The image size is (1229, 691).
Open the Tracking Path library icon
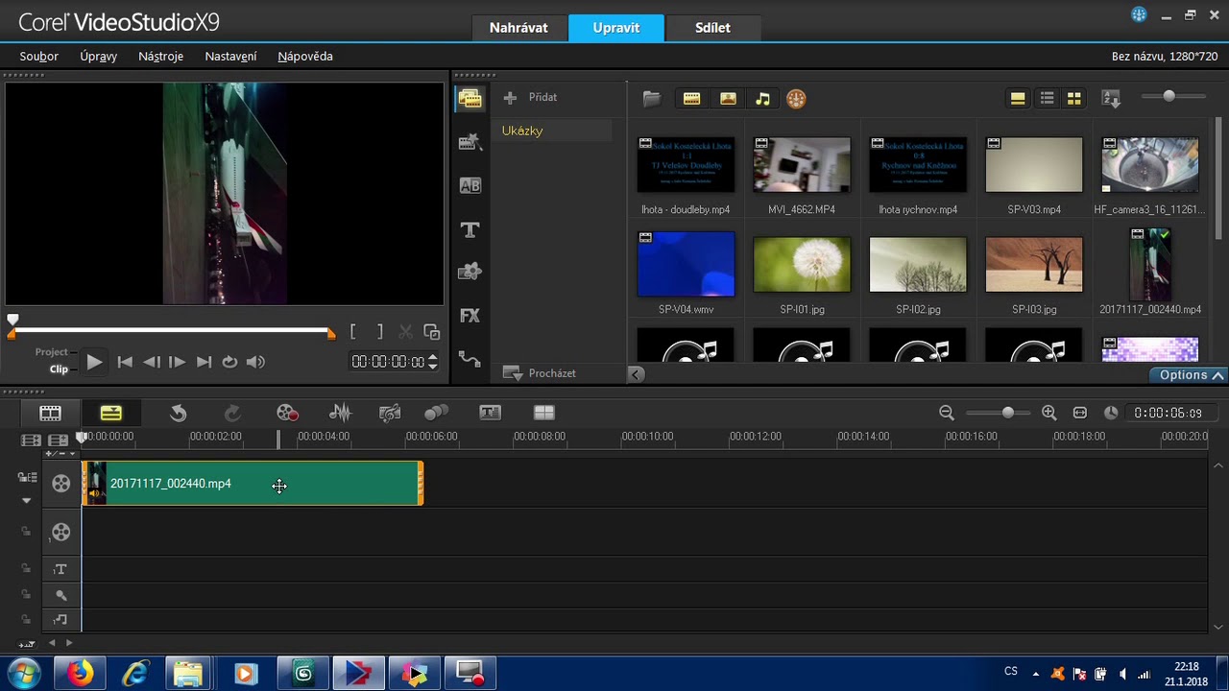[x=470, y=359]
